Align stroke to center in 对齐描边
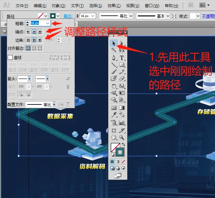The image size is (215, 198). [28, 48]
